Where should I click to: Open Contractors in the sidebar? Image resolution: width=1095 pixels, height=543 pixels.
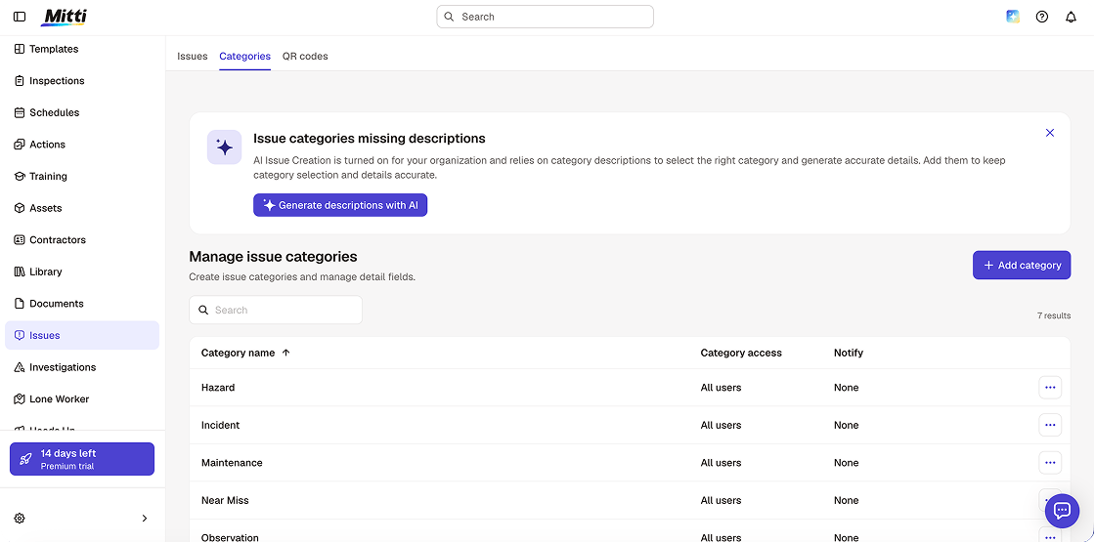pos(82,240)
